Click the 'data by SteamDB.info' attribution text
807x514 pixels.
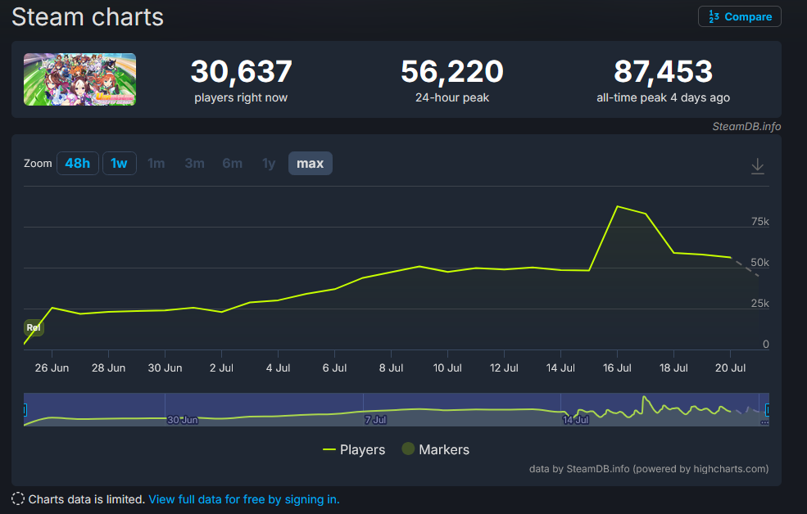(x=649, y=469)
